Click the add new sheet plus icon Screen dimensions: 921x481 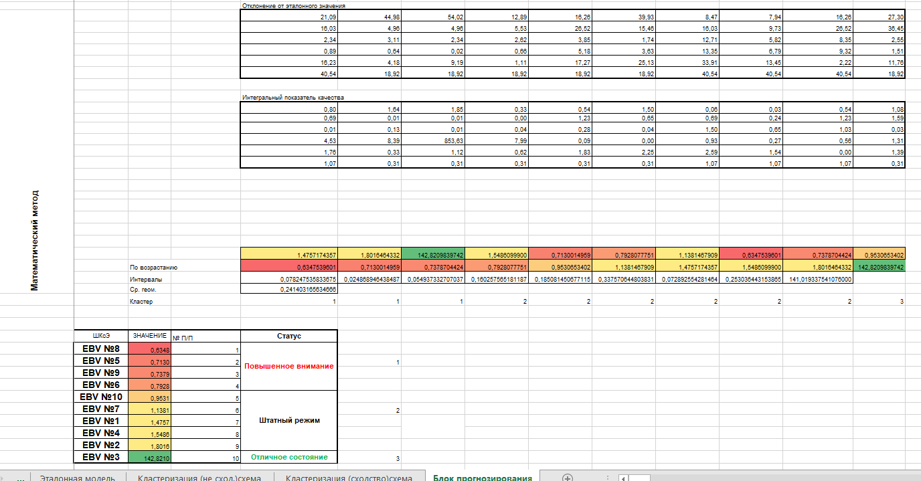point(568,478)
